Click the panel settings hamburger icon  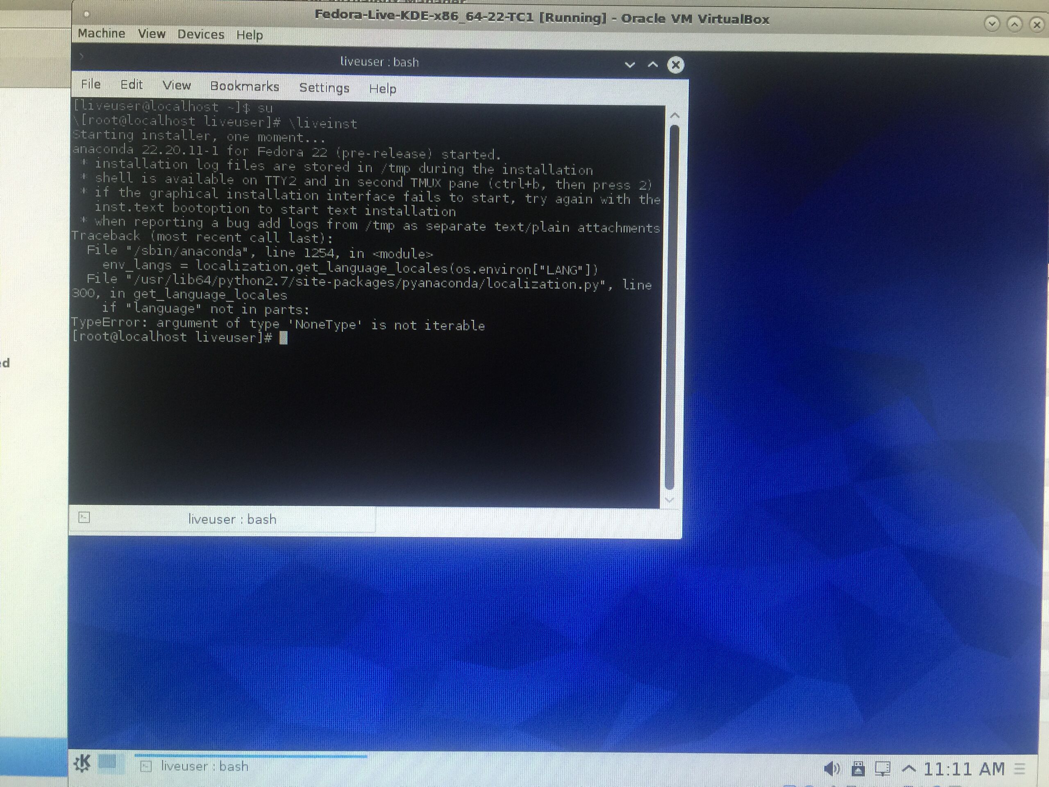click(x=1019, y=769)
